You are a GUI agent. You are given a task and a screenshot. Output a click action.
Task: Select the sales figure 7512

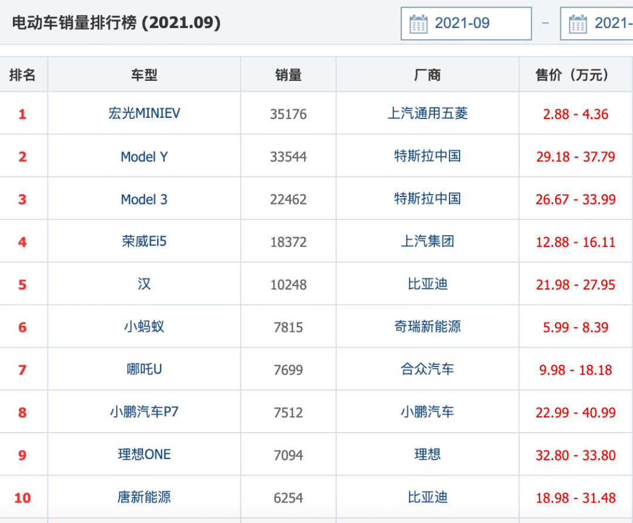pyautogui.click(x=288, y=413)
